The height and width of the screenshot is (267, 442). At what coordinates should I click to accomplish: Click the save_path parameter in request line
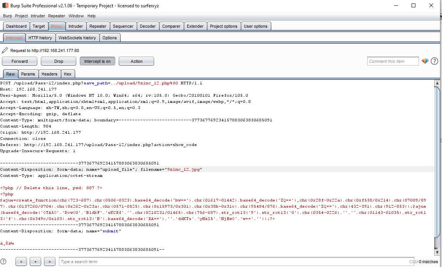(x=96, y=83)
